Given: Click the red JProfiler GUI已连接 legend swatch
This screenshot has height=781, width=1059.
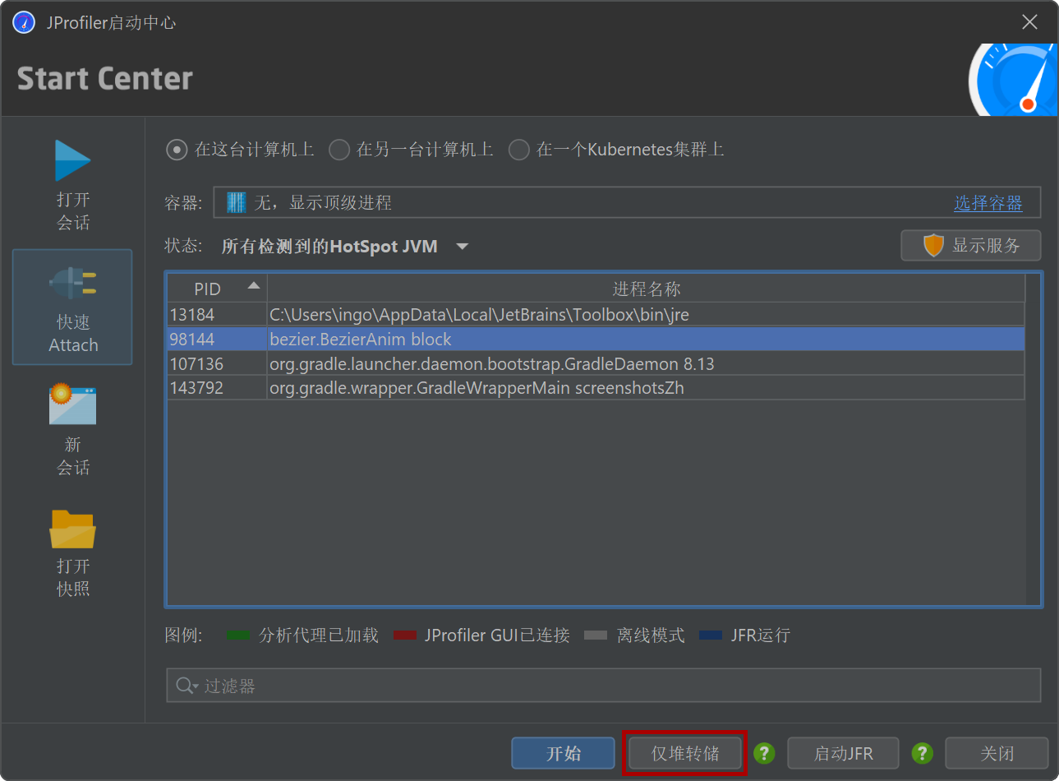Looking at the screenshot, I should click(x=405, y=635).
